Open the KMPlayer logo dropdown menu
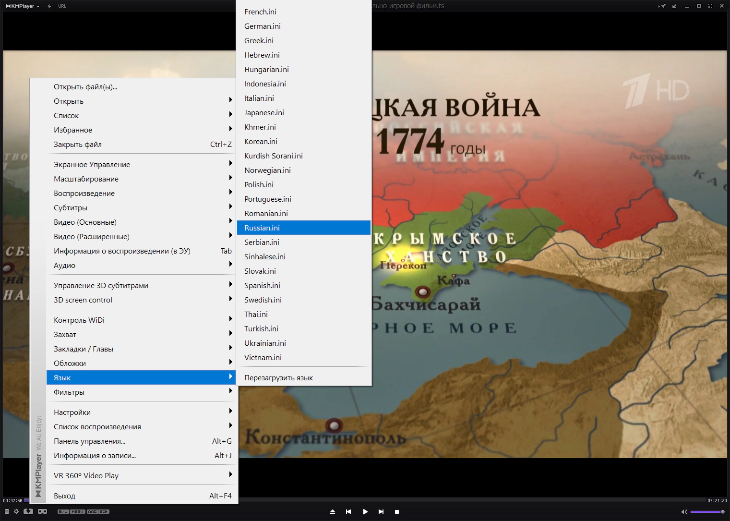Screen dimensions: 730x521 (x=23, y=6)
